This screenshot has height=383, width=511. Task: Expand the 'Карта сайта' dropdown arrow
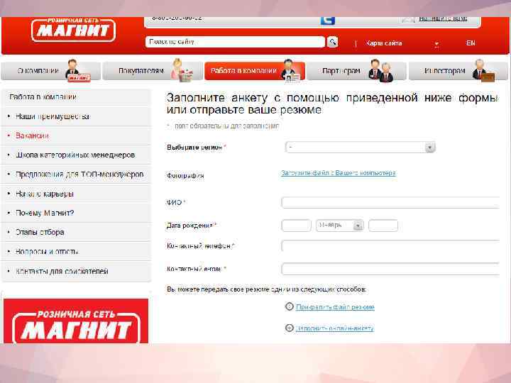436,44
